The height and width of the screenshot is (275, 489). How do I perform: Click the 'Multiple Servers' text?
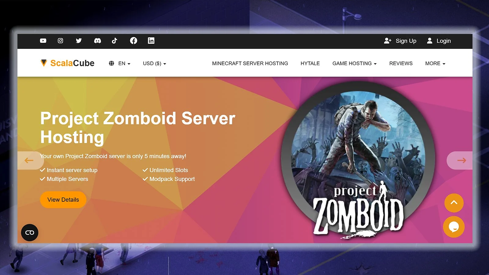click(68, 179)
